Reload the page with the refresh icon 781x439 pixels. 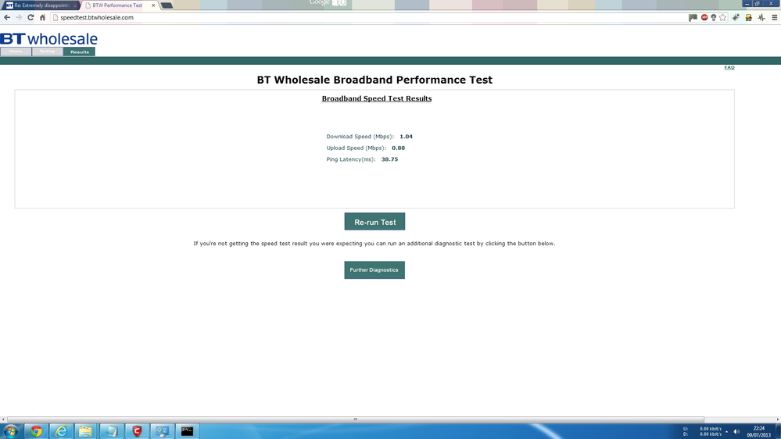30,17
